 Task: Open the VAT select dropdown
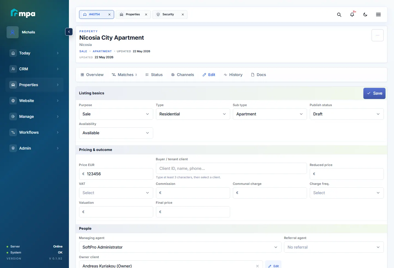click(x=116, y=193)
